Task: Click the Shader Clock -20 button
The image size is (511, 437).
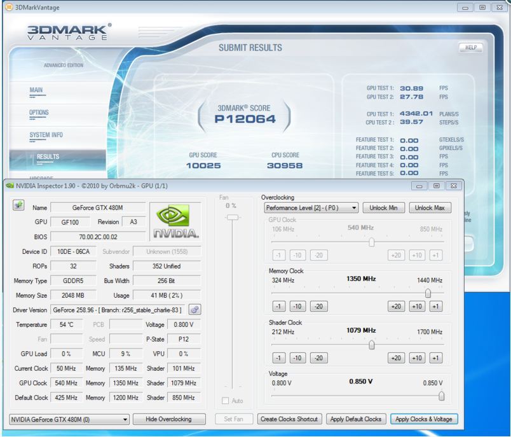Action: pyautogui.click(x=318, y=357)
